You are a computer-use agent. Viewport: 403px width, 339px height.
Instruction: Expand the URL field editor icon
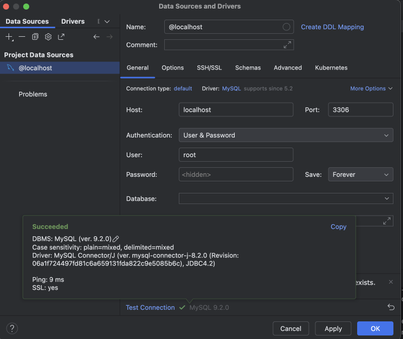[386, 221]
